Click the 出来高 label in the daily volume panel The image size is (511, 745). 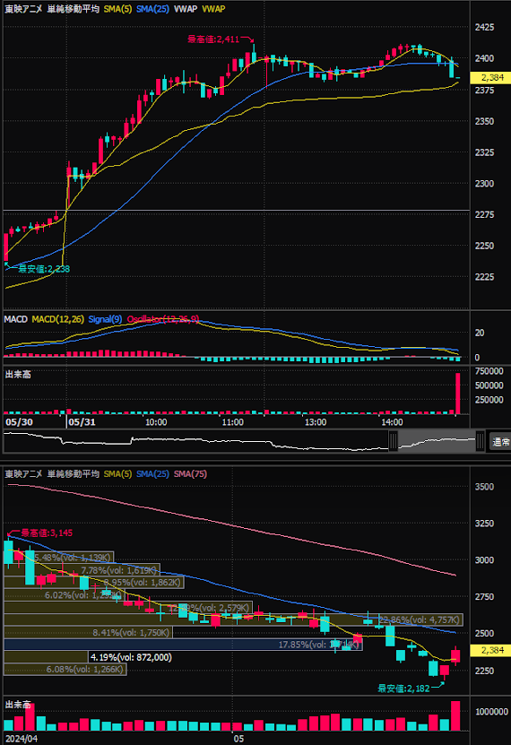click(18, 704)
